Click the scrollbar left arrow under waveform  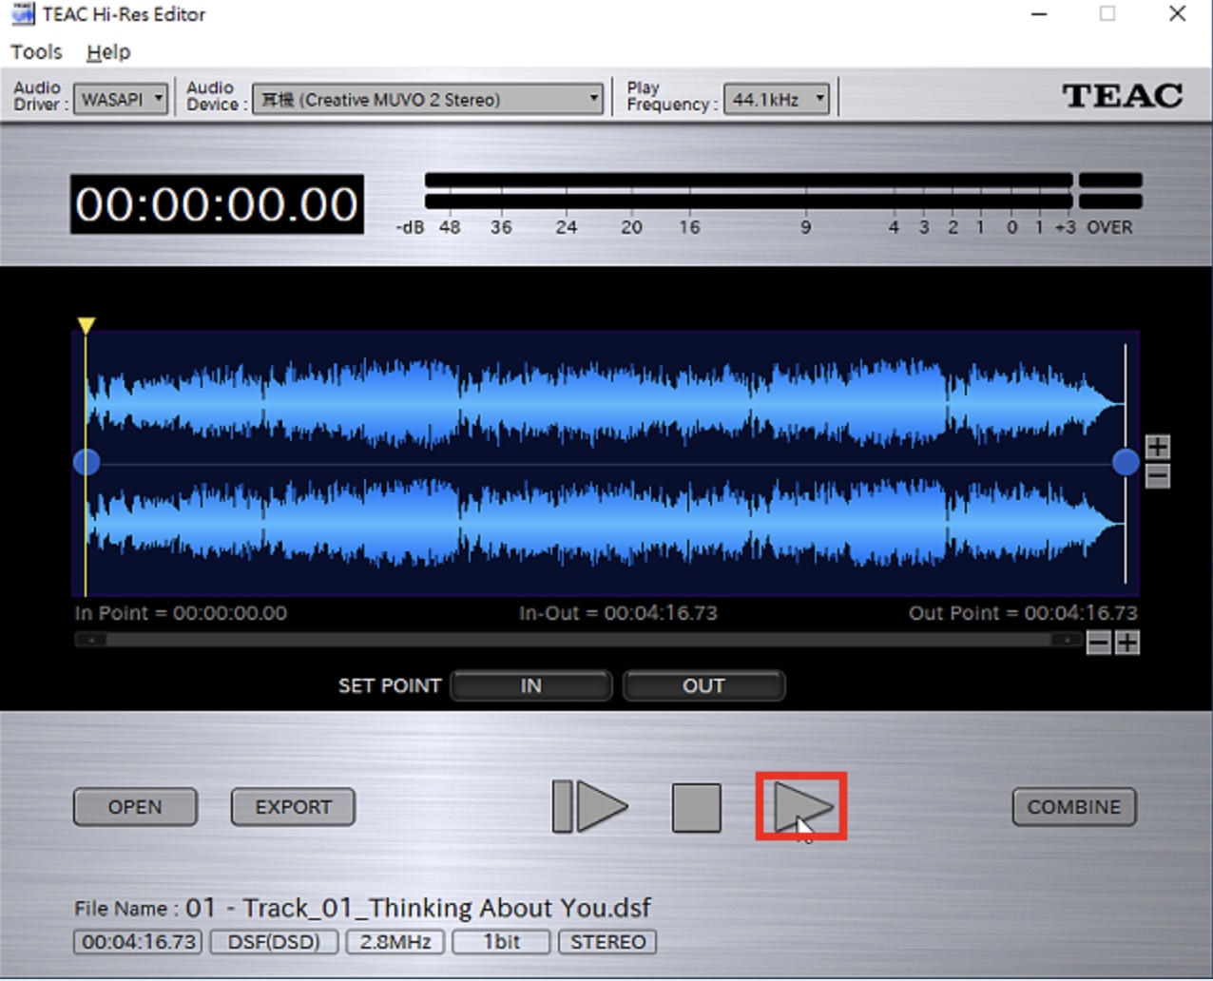(90, 640)
